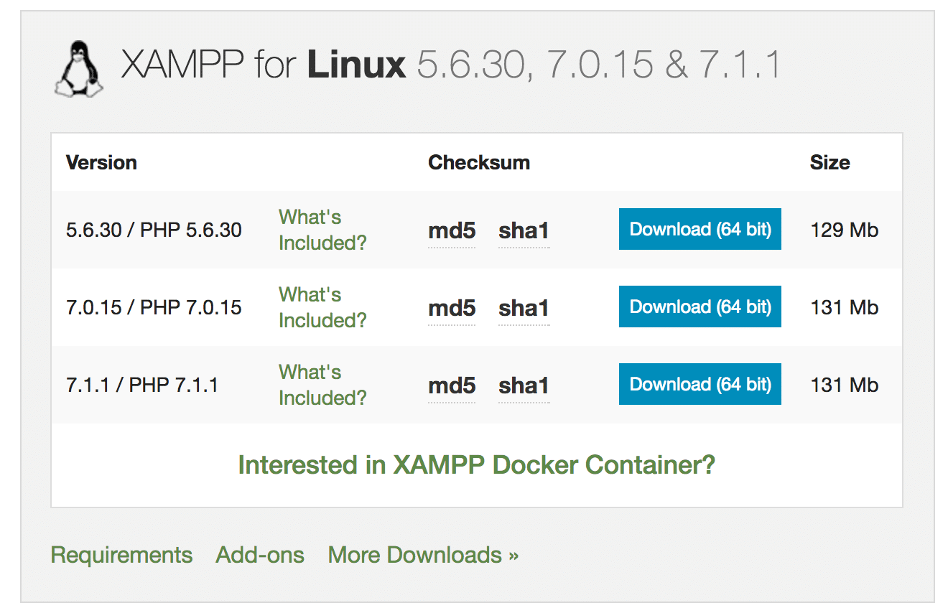Show sha1 checksum for PHP 7.1.1

click(524, 386)
